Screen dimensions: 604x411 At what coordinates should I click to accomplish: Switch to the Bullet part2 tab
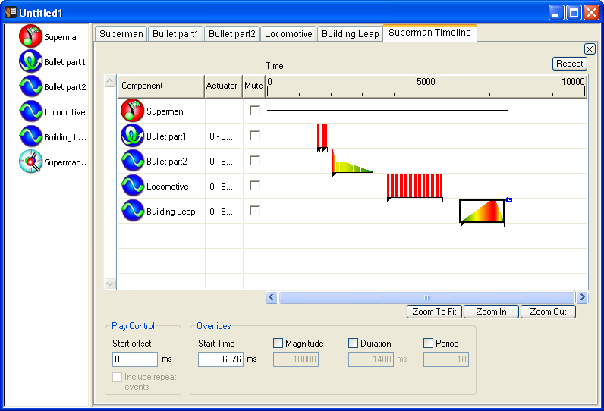tap(232, 34)
